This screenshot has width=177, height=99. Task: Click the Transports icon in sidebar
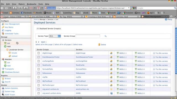click(x=3, y=69)
